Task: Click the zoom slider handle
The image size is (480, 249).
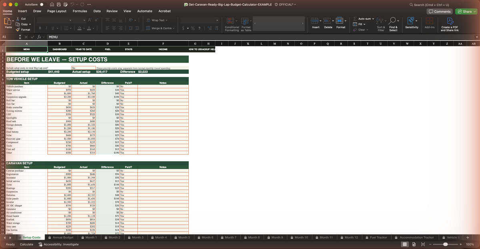Action: [446, 244]
